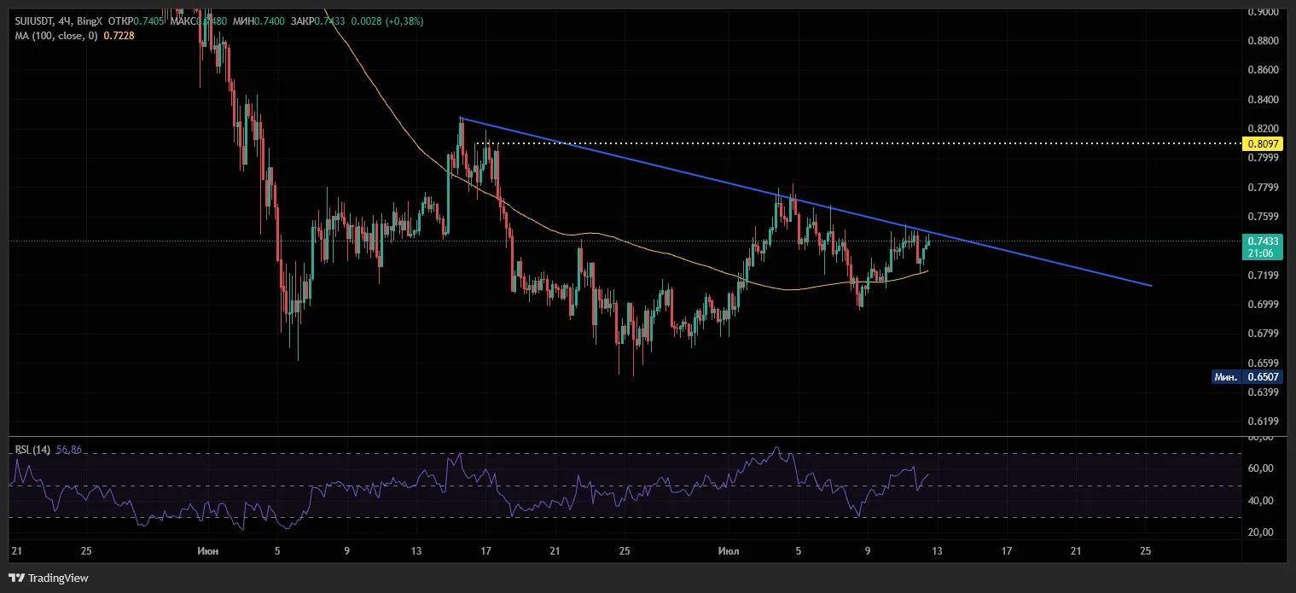This screenshot has width=1296, height=593.
Task: Click the 0.6999 price axis label
Action: point(1264,305)
